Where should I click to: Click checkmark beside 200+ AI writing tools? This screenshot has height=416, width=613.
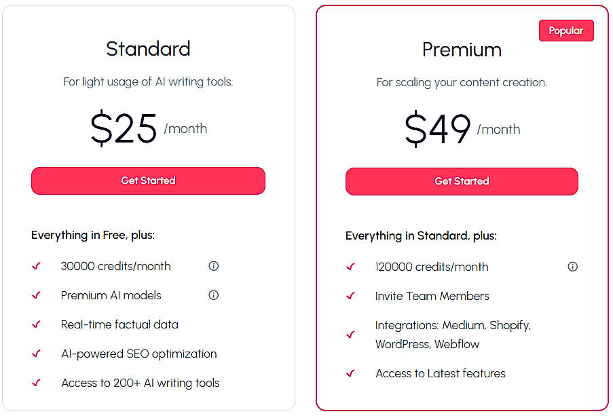(37, 383)
